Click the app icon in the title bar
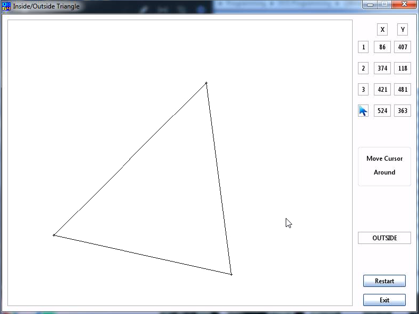 (6, 6)
